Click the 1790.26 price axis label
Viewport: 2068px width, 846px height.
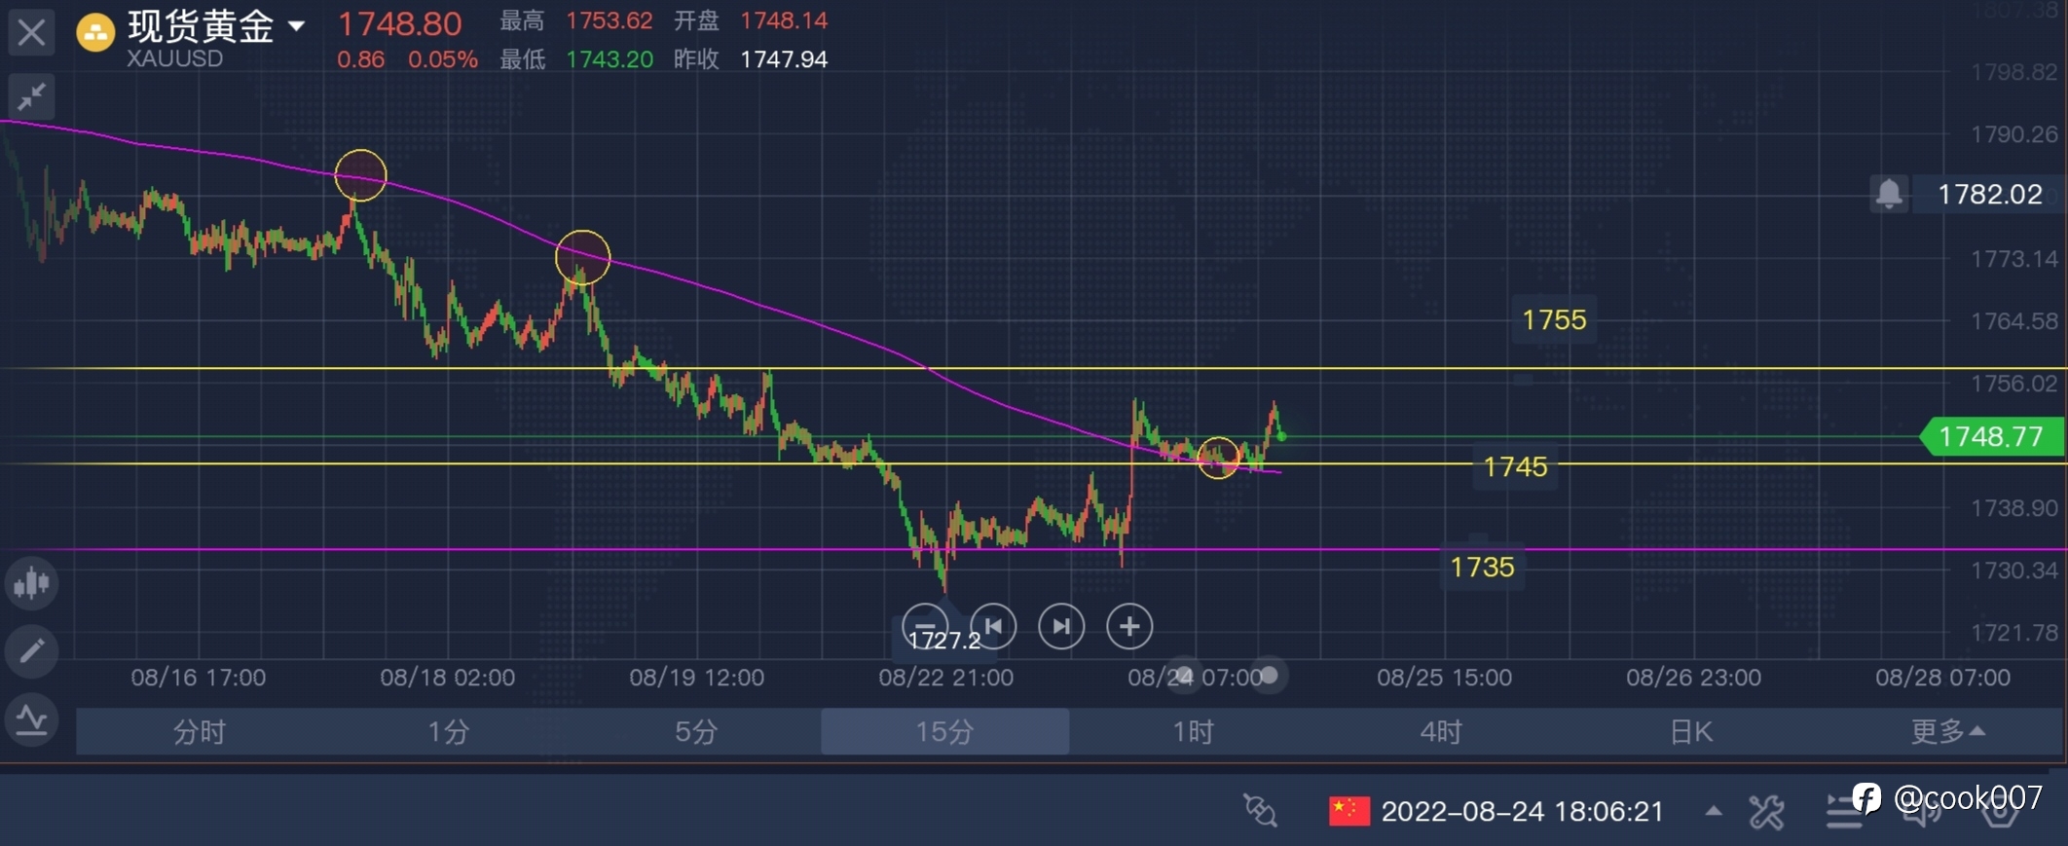[2014, 134]
